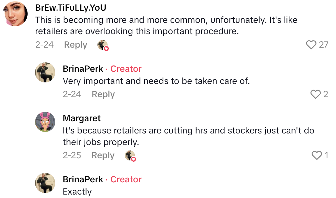Screen dimensions: 336x198
Task: Click the Creator label beside 'Exactly' reply
Action: click(x=126, y=180)
